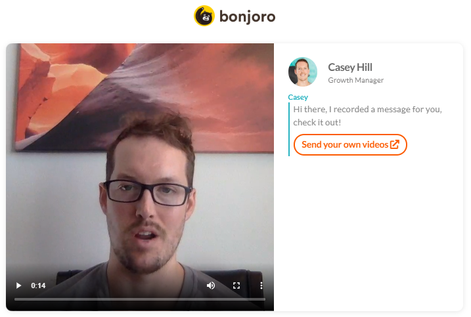The image size is (471, 317).
Task: Click the Growth Manager job title
Action: click(x=355, y=80)
